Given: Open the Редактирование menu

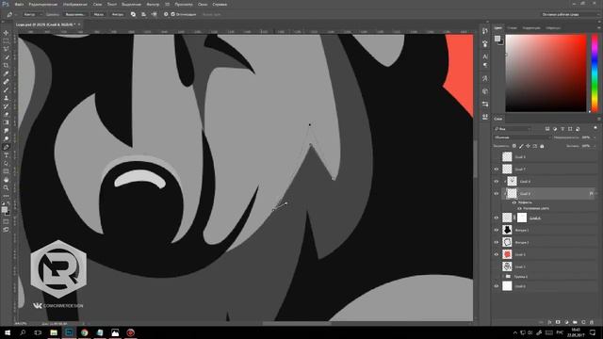Looking at the screenshot, I should tap(43, 4).
